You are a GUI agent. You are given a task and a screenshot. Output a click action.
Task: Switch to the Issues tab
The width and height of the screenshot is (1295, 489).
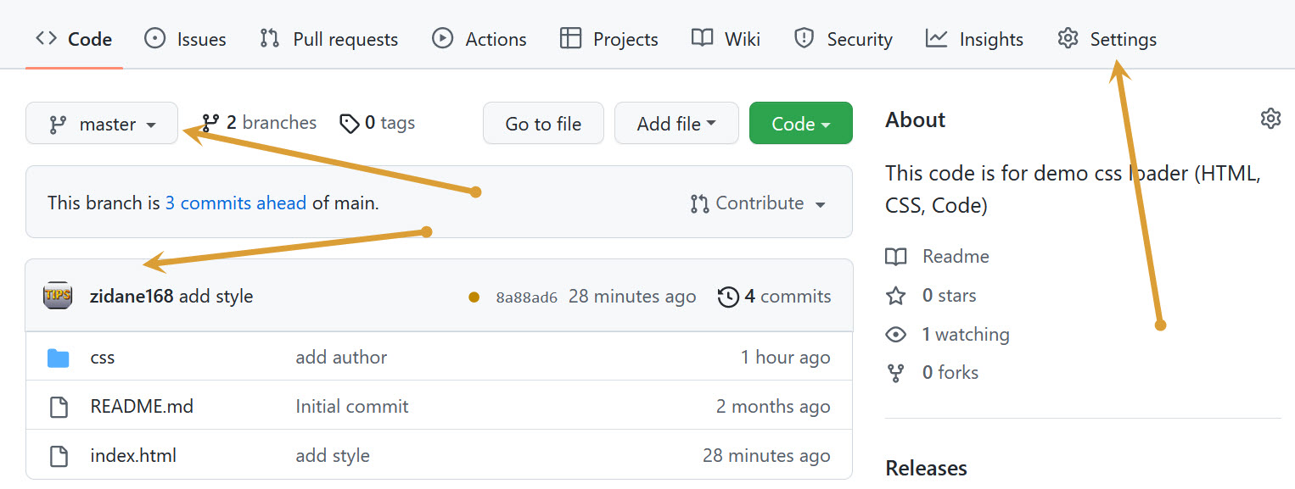coord(185,39)
